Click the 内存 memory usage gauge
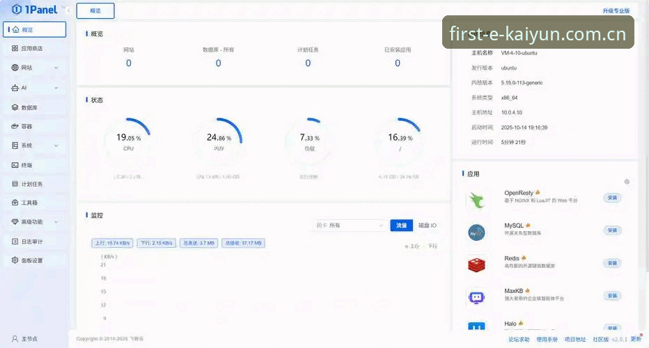Image resolution: width=649 pixels, height=348 pixels. tap(219, 141)
